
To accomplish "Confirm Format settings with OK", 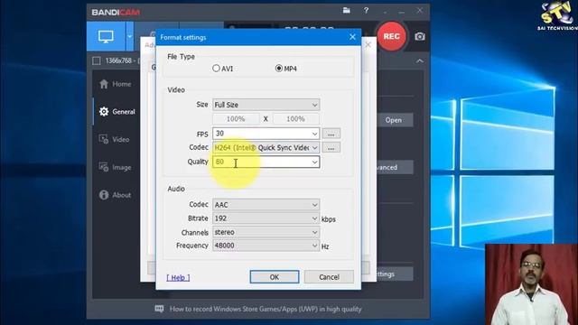I will point(275,277).
